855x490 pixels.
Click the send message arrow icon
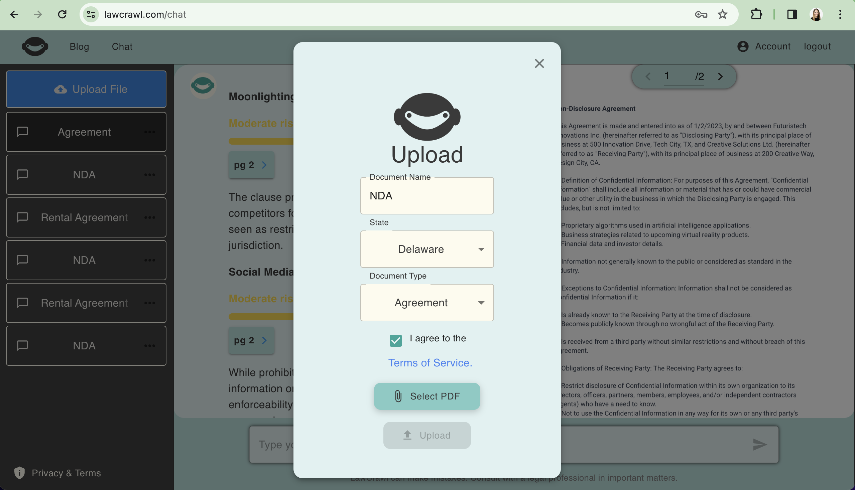(760, 445)
